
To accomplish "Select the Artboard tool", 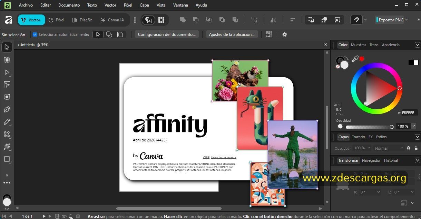I will (x=7, y=60).
